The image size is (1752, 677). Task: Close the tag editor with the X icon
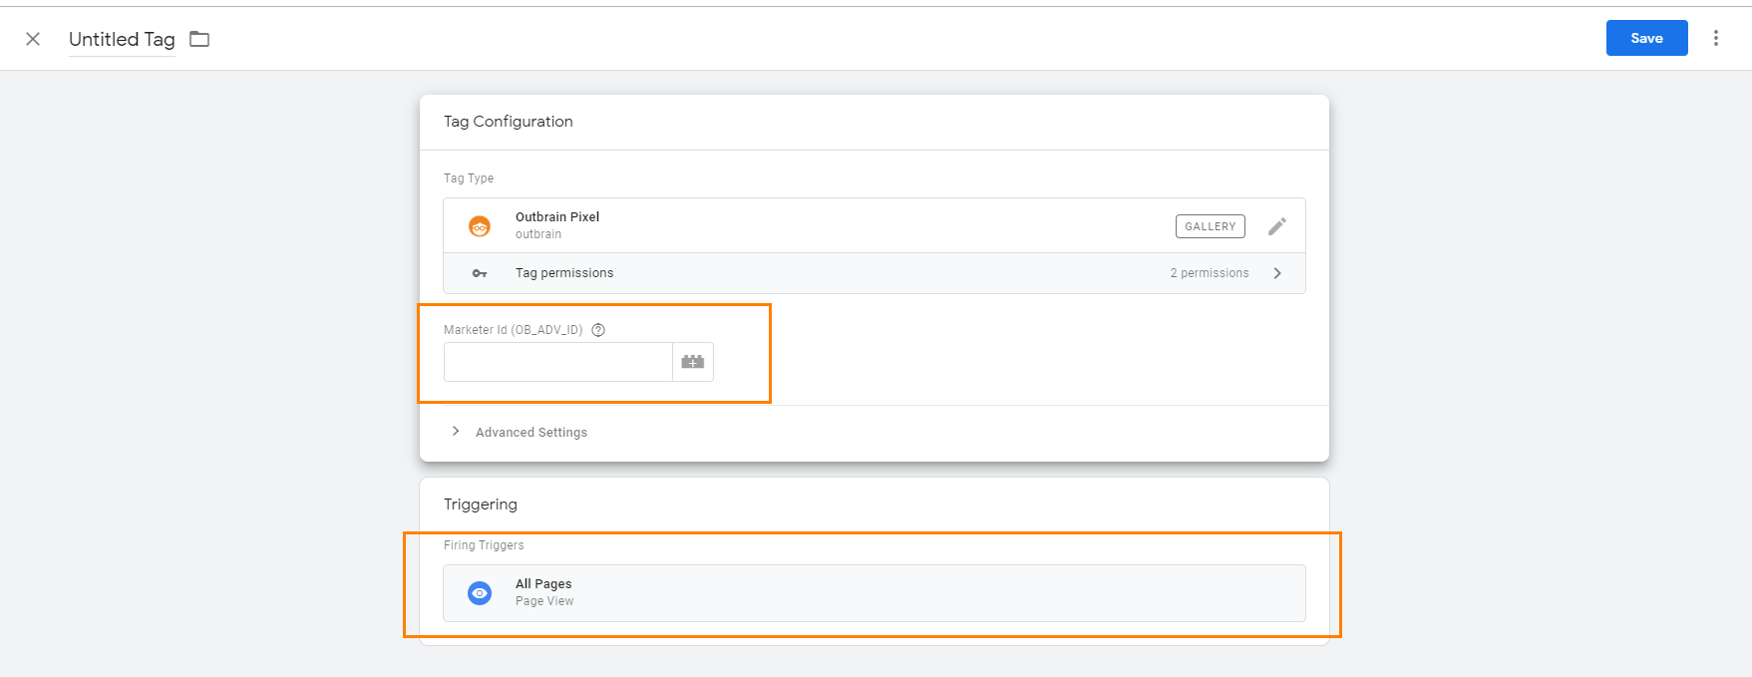click(x=33, y=39)
